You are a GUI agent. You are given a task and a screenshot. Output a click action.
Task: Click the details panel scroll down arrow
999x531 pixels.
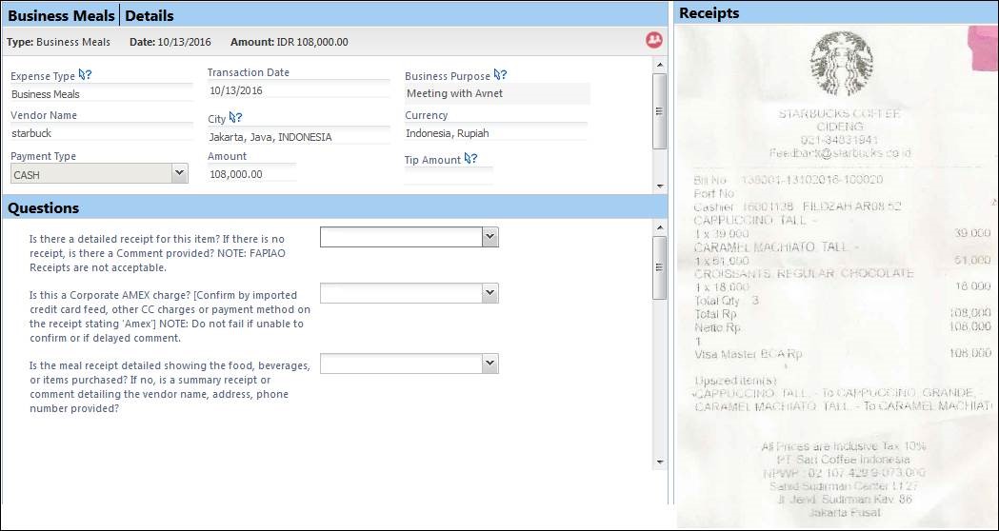click(x=659, y=185)
